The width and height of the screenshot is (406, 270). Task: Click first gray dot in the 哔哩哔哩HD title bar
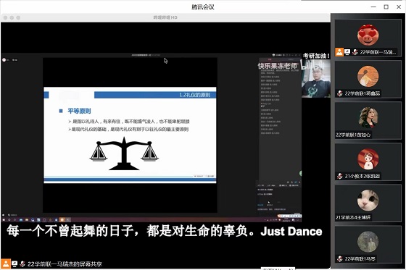point(5,17)
